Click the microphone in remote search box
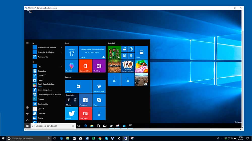 pos(73,126)
